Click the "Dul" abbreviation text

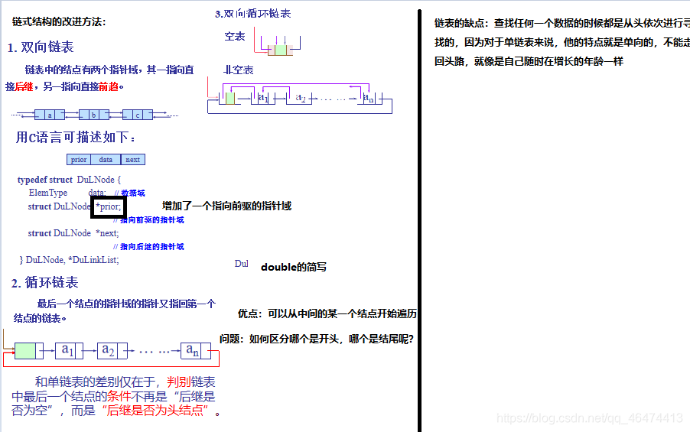tap(241, 264)
